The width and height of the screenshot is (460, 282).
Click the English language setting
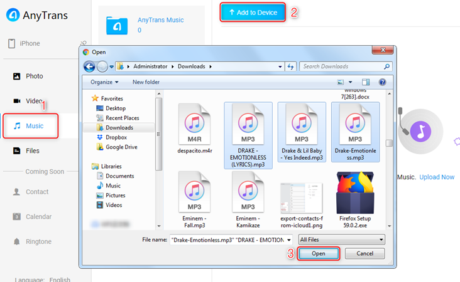click(x=60, y=279)
